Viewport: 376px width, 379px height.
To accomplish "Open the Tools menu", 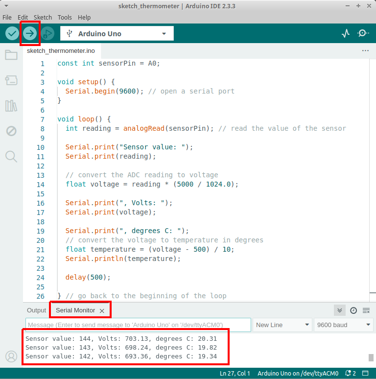I will click(65, 18).
